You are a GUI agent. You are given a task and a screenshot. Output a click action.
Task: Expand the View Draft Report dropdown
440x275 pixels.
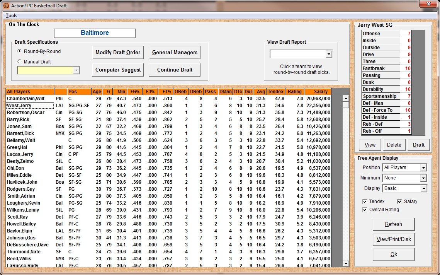pos(328,54)
